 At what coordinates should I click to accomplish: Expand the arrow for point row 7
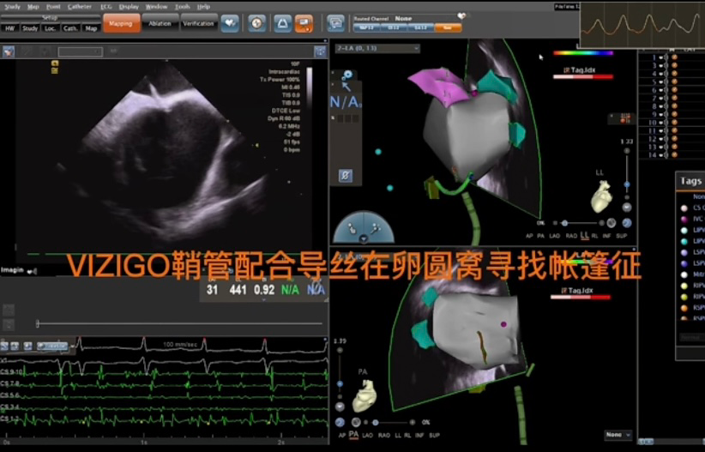(x=663, y=98)
